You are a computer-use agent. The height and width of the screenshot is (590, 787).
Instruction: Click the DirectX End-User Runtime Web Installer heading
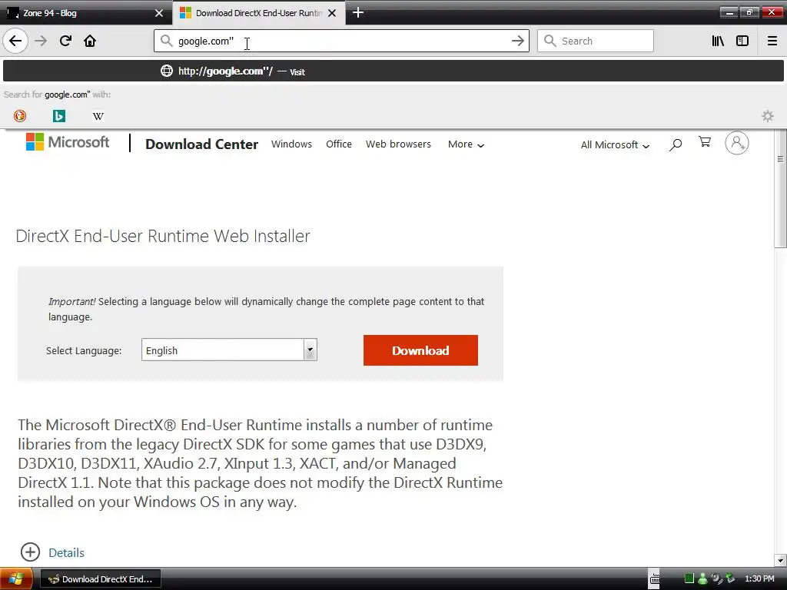(x=163, y=236)
